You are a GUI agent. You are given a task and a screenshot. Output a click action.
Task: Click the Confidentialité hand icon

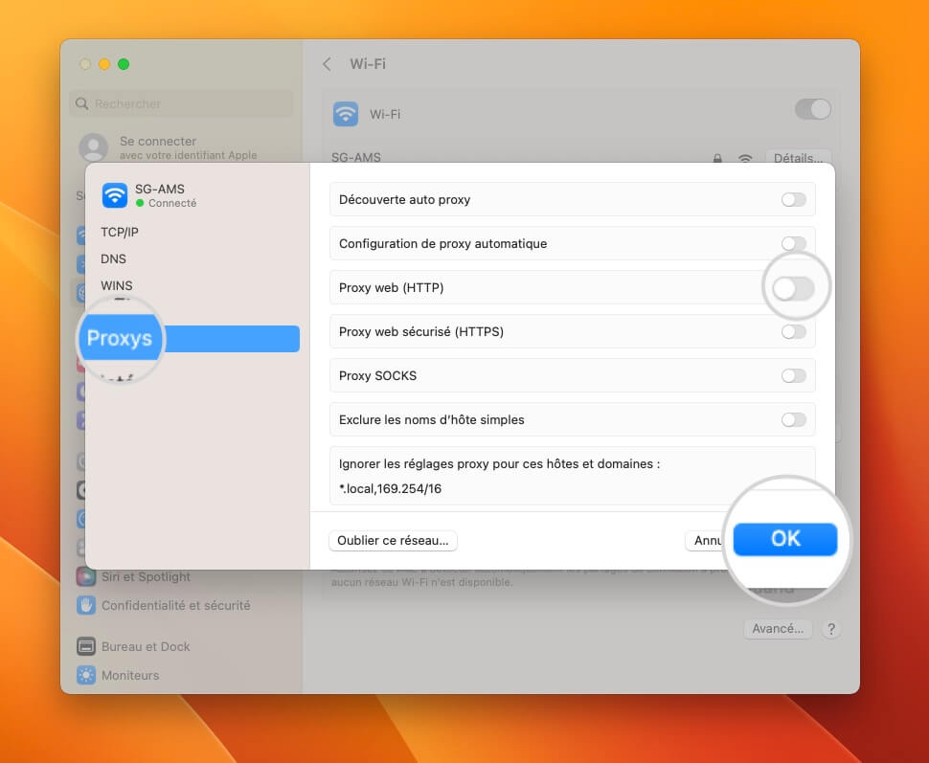(86, 605)
